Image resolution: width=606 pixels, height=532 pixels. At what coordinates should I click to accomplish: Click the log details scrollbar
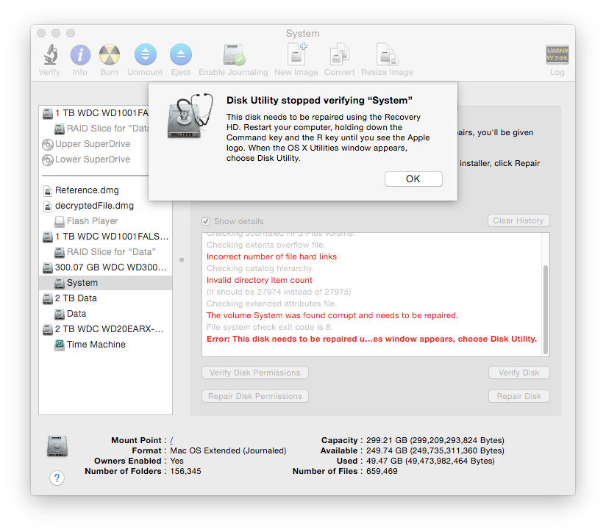[545, 309]
